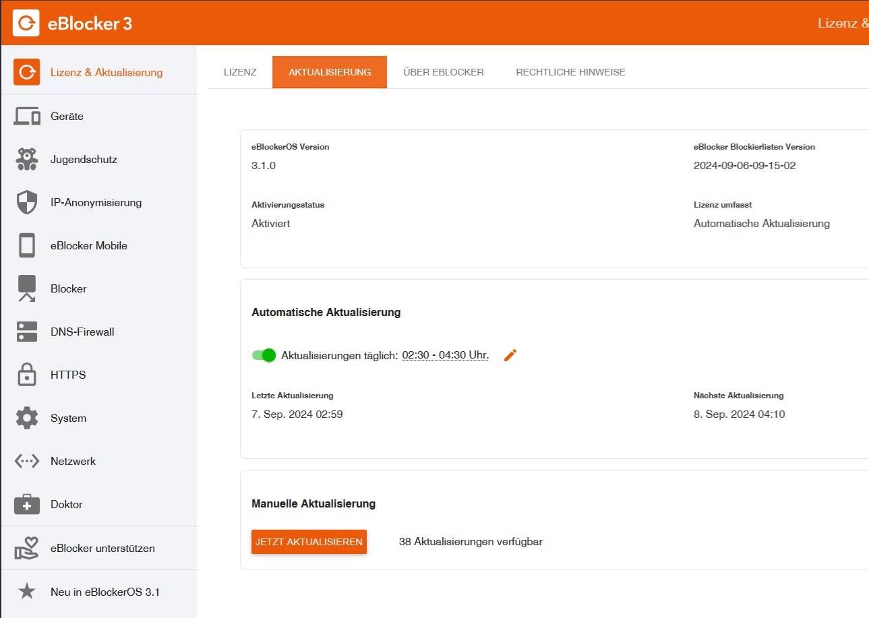Click the star icon for Neu in eBlockerOS 3.1
Viewport: 869px width, 618px height.
click(26, 592)
